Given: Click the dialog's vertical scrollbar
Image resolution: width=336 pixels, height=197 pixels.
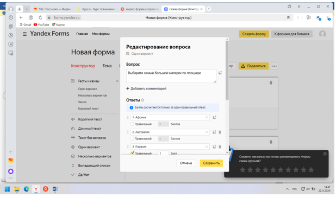Looking at the screenshot, I should pos(227,71).
